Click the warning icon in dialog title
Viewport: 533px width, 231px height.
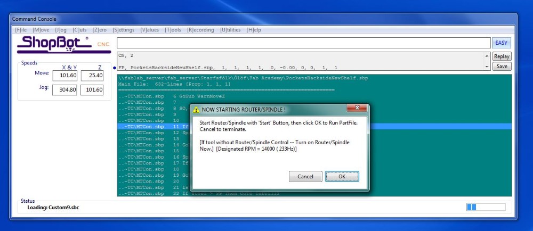tap(196, 110)
